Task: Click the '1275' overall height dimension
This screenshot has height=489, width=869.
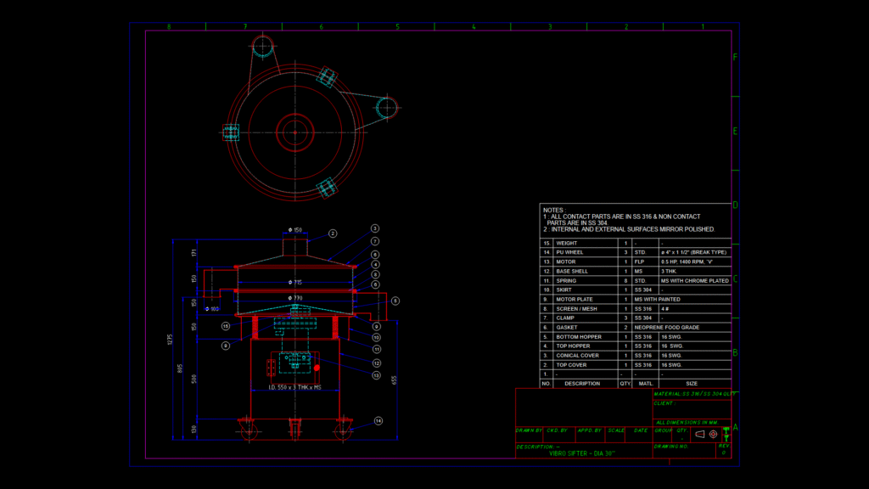Action: [170, 340]
